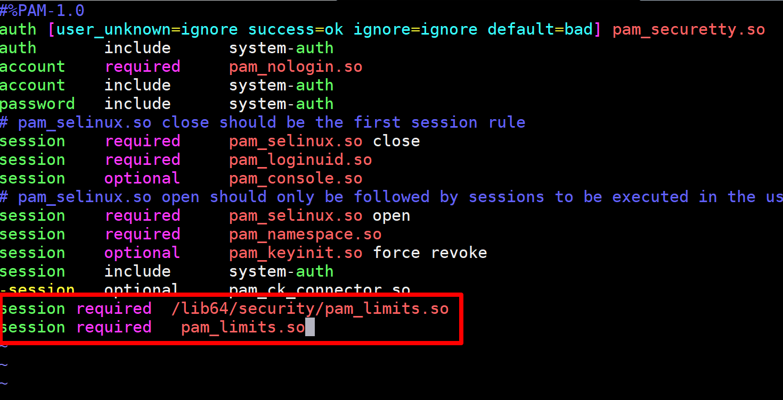Place cursor on pam_securetty.so
783x400 pixels.
688,29
